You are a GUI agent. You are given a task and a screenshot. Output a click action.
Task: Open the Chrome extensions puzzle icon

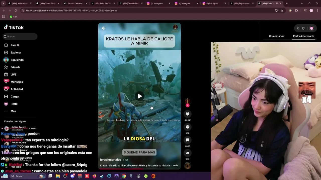(x=296, y=10)
